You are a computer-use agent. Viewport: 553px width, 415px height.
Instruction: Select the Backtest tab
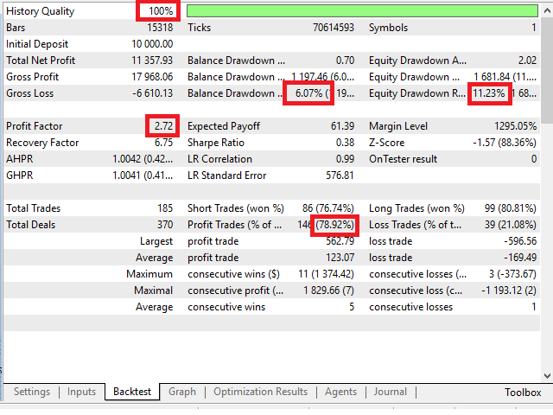tap(132, 392)
